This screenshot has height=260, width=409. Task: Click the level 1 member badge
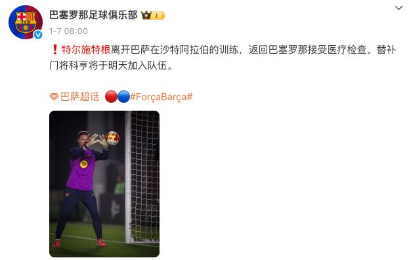click(x=158, y=15)
